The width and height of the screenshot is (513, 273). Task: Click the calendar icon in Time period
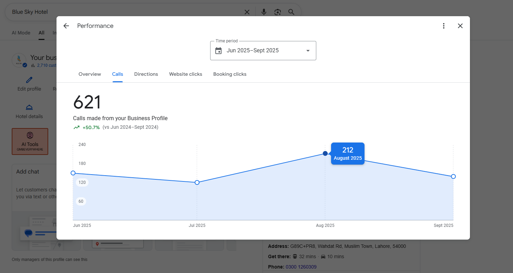point(218,51)
